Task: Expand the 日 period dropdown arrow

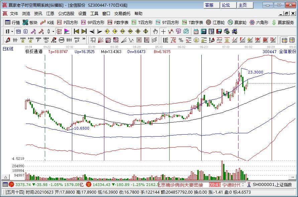Action: click(x=12, y=31)
